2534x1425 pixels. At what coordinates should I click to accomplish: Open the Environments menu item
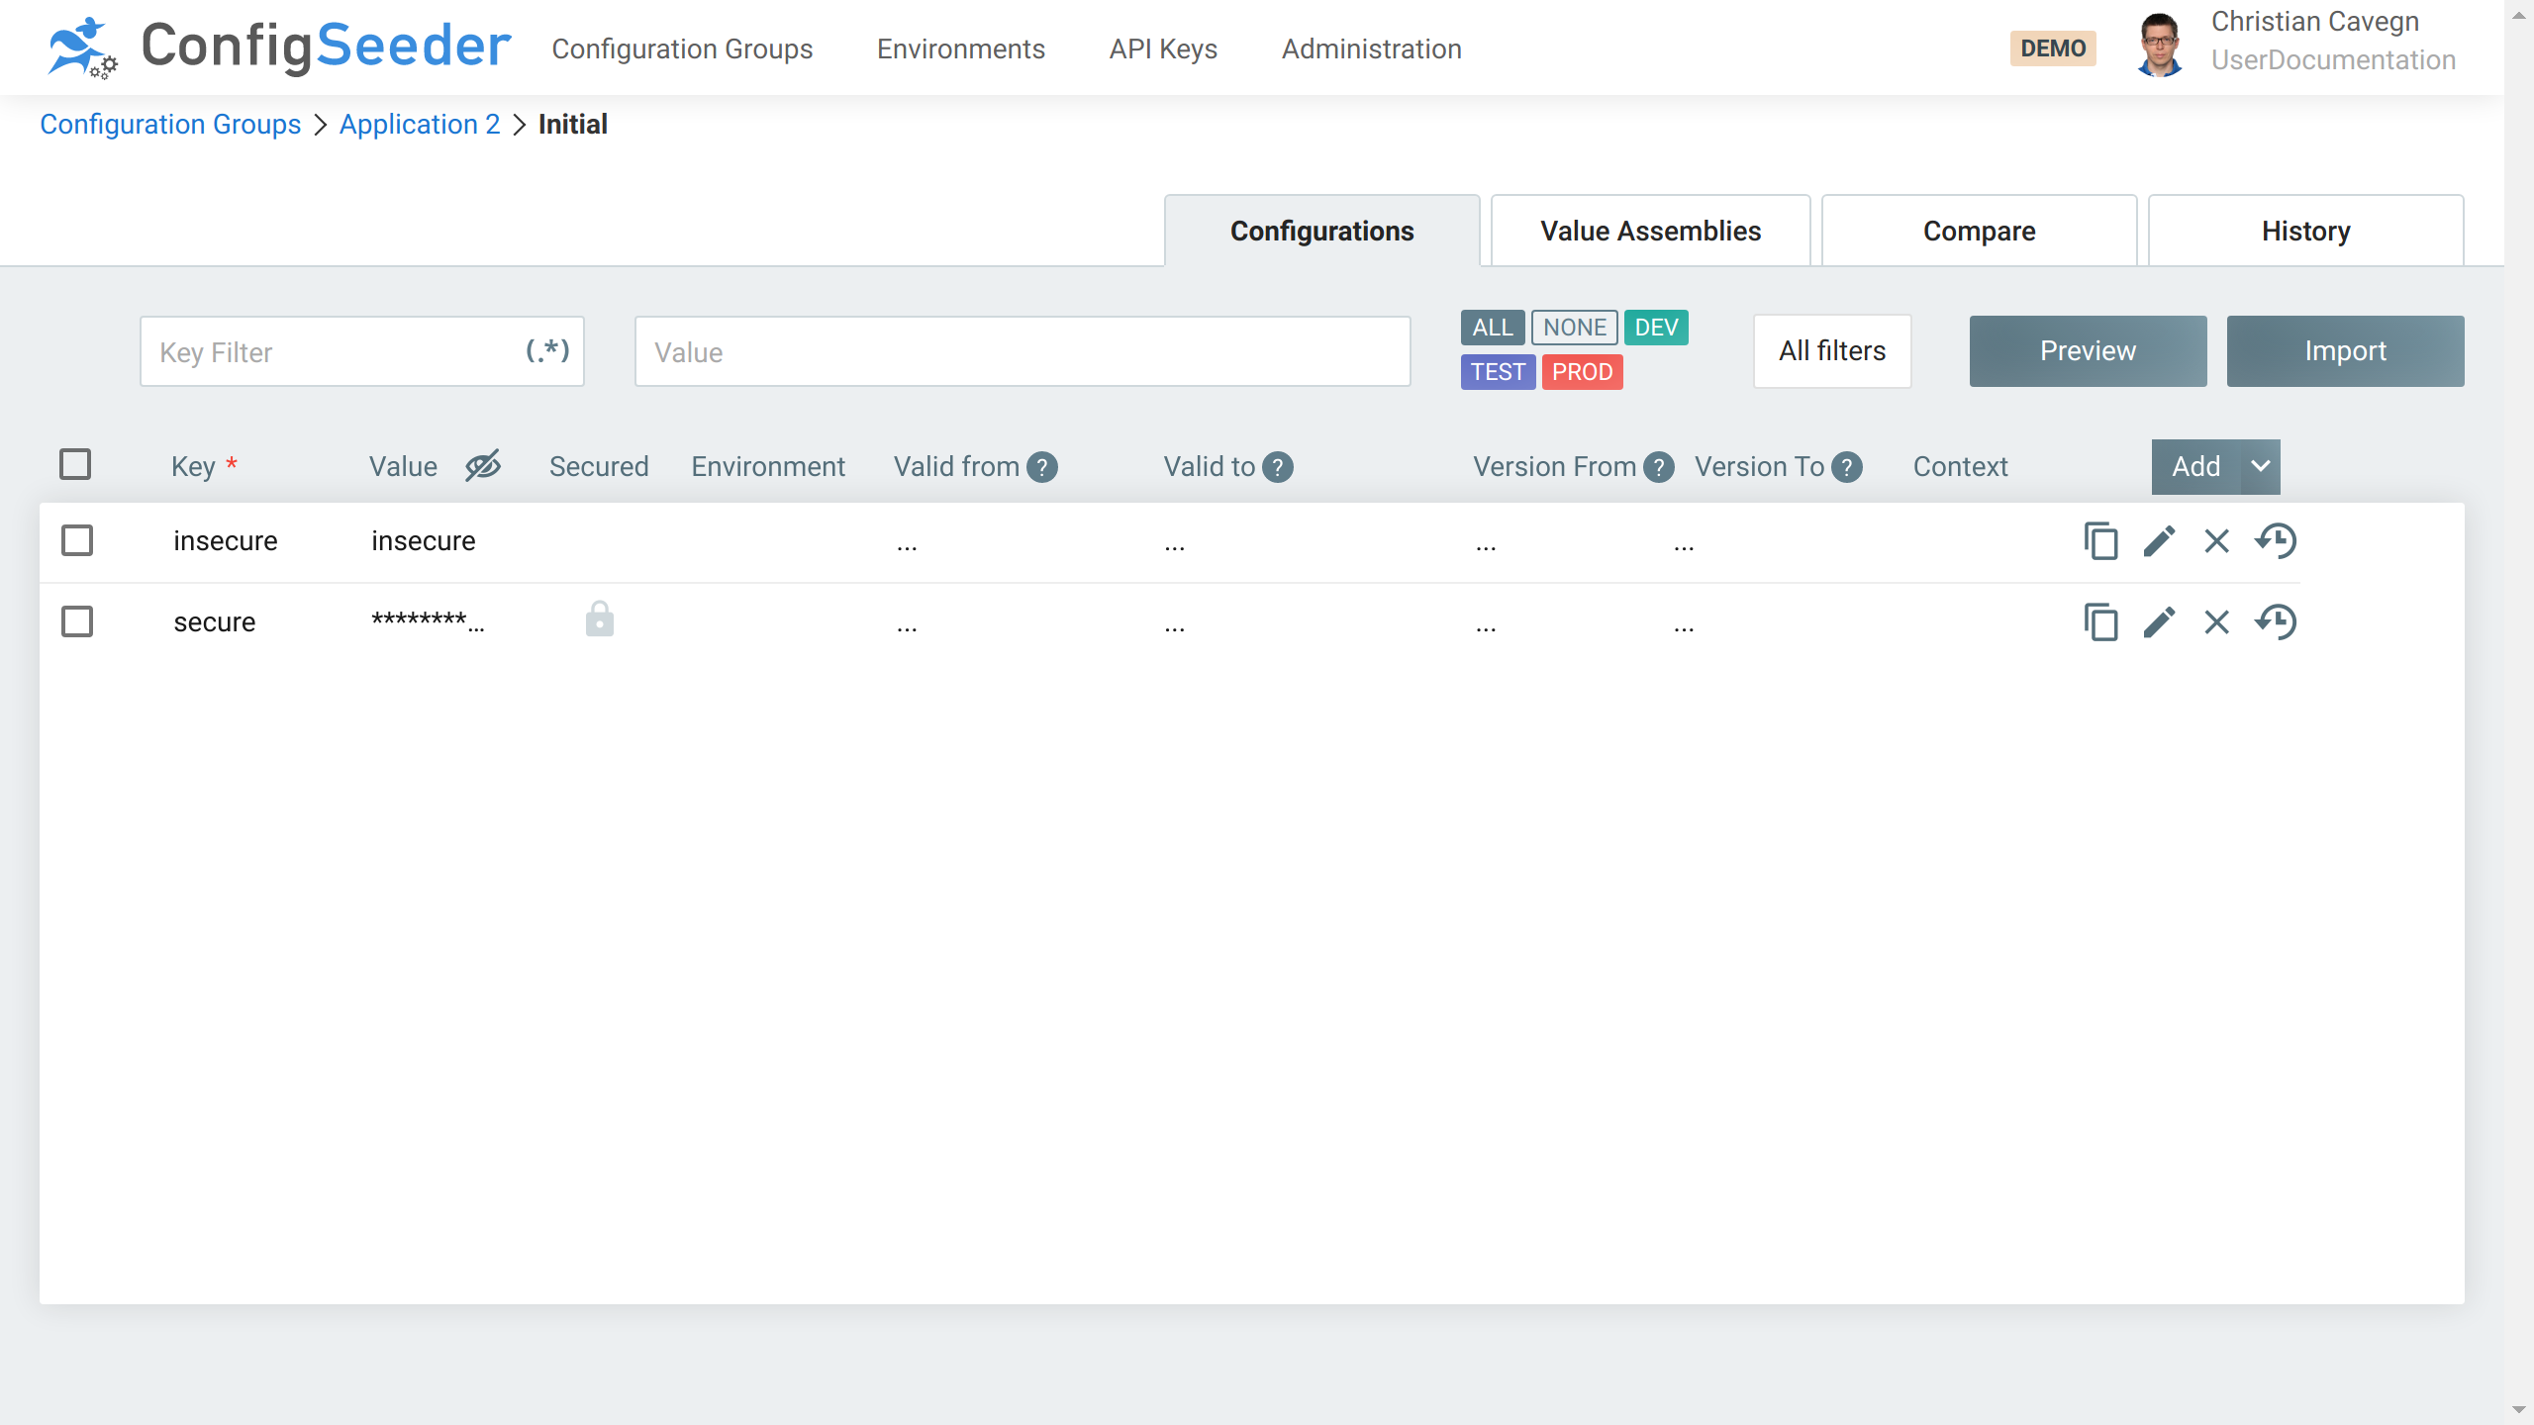[x=960, y=48]
